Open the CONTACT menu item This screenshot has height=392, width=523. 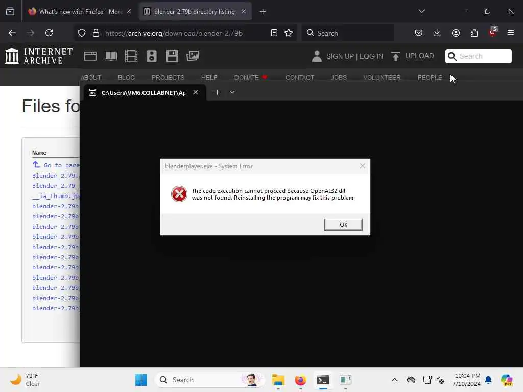tap(299, 78)
